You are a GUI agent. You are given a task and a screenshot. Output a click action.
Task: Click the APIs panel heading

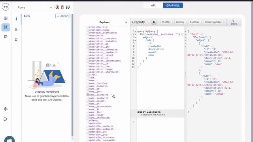[26, 16]
